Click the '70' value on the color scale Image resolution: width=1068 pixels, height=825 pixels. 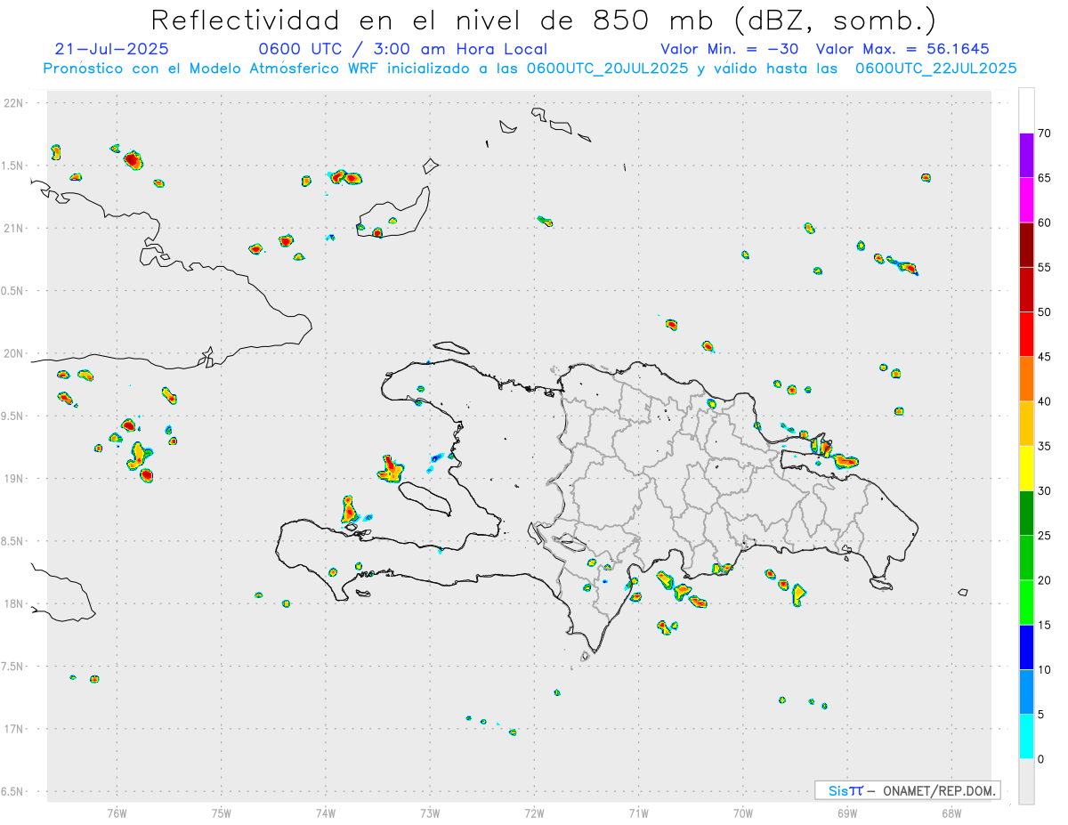(1044, 133)
